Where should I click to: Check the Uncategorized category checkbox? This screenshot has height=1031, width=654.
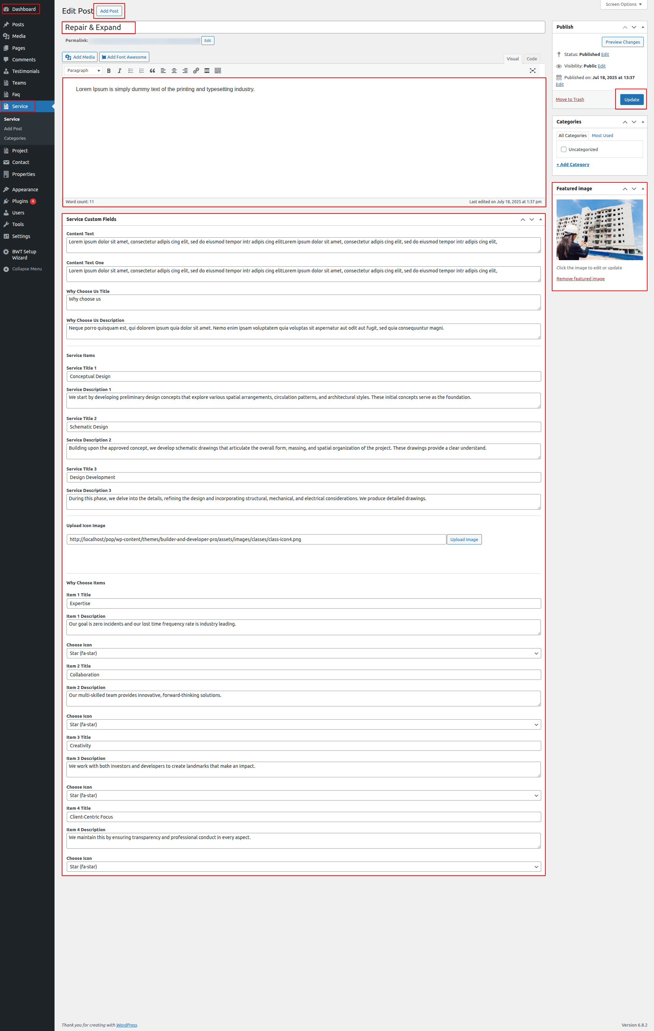coord(564,149)
